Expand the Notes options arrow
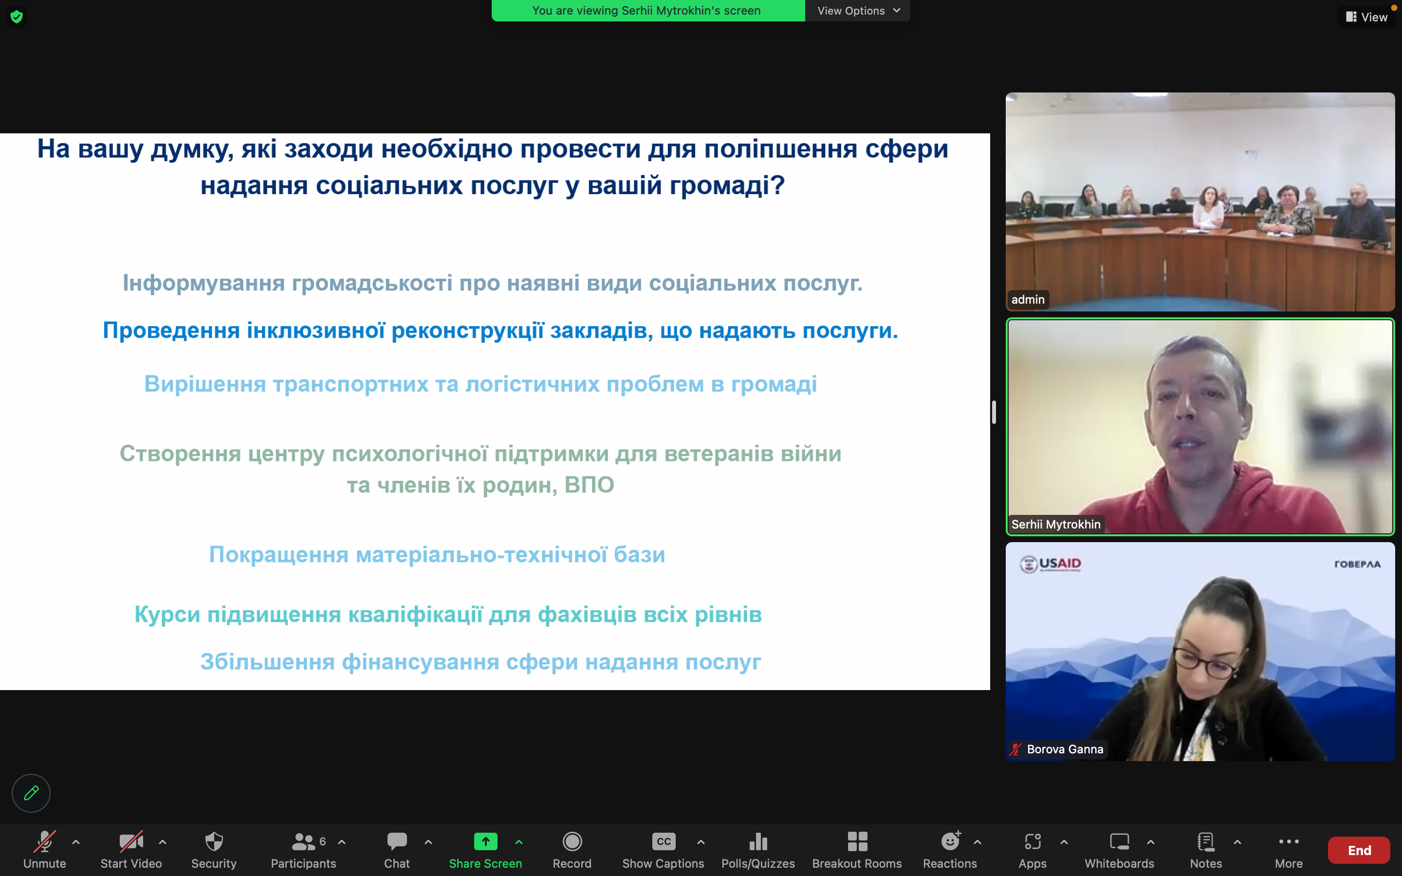1402x876 pixels. pos(1237,842)
